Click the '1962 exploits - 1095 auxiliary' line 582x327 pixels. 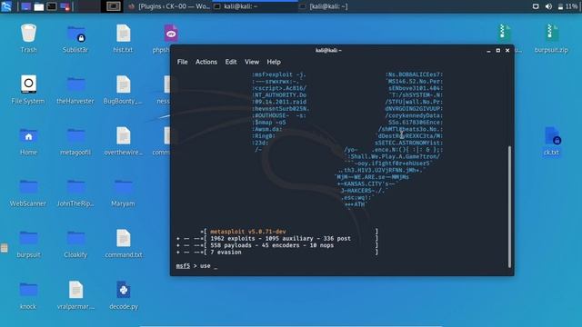(280, 238)
